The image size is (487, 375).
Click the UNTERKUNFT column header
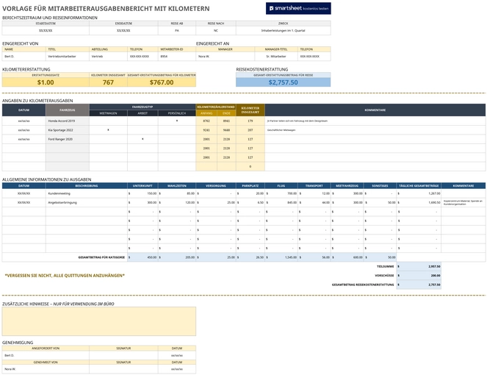(143, 185)
